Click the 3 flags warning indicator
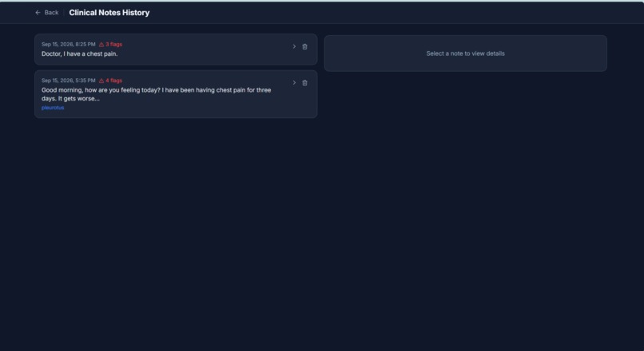This screenshot has width=644, height=351. pyautogui.click(x=110, y=45)
